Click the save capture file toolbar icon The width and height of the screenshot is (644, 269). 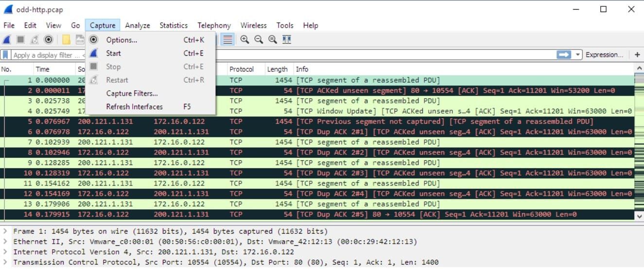tap(79, 40)
